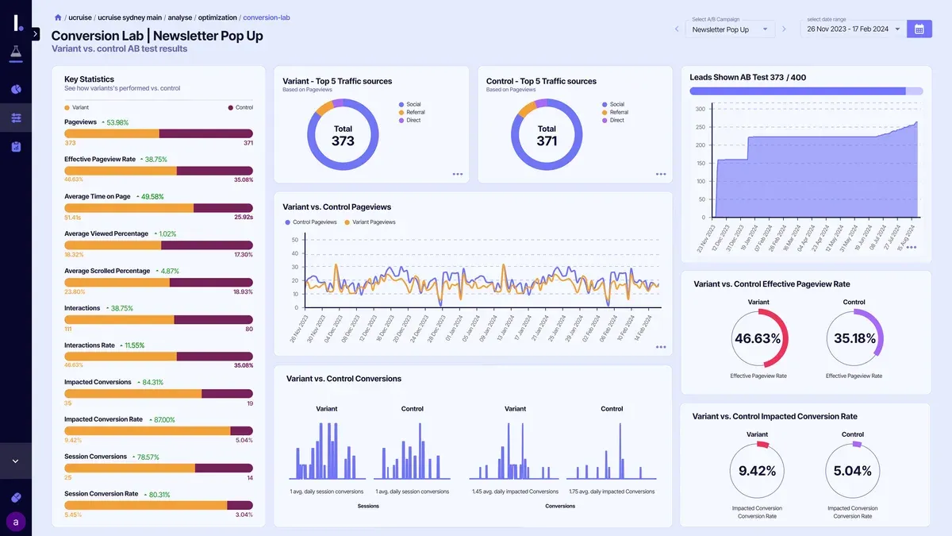Screen dimensions: 952x536
Task: Toggle Control Pageviews series in line chart legend
Action: click(x=310, y=222)
